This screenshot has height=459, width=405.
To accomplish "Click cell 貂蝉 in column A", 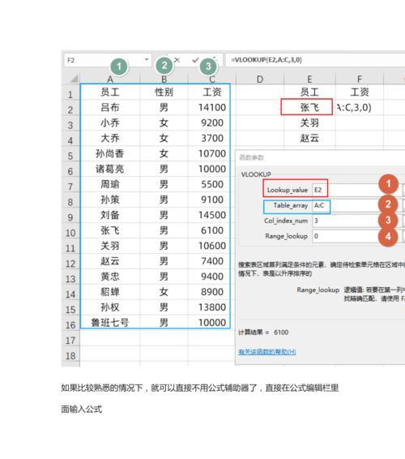I will pyautogui.click(x=110, y=292).
